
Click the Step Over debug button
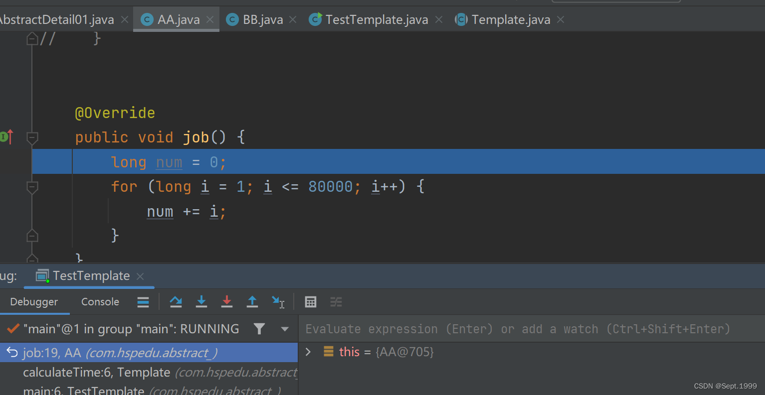click(x=176, y=302)
